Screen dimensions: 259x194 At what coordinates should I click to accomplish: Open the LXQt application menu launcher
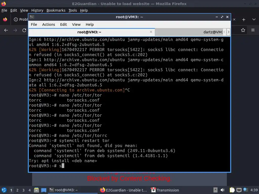pyautogui.click(x=4, y=190)
